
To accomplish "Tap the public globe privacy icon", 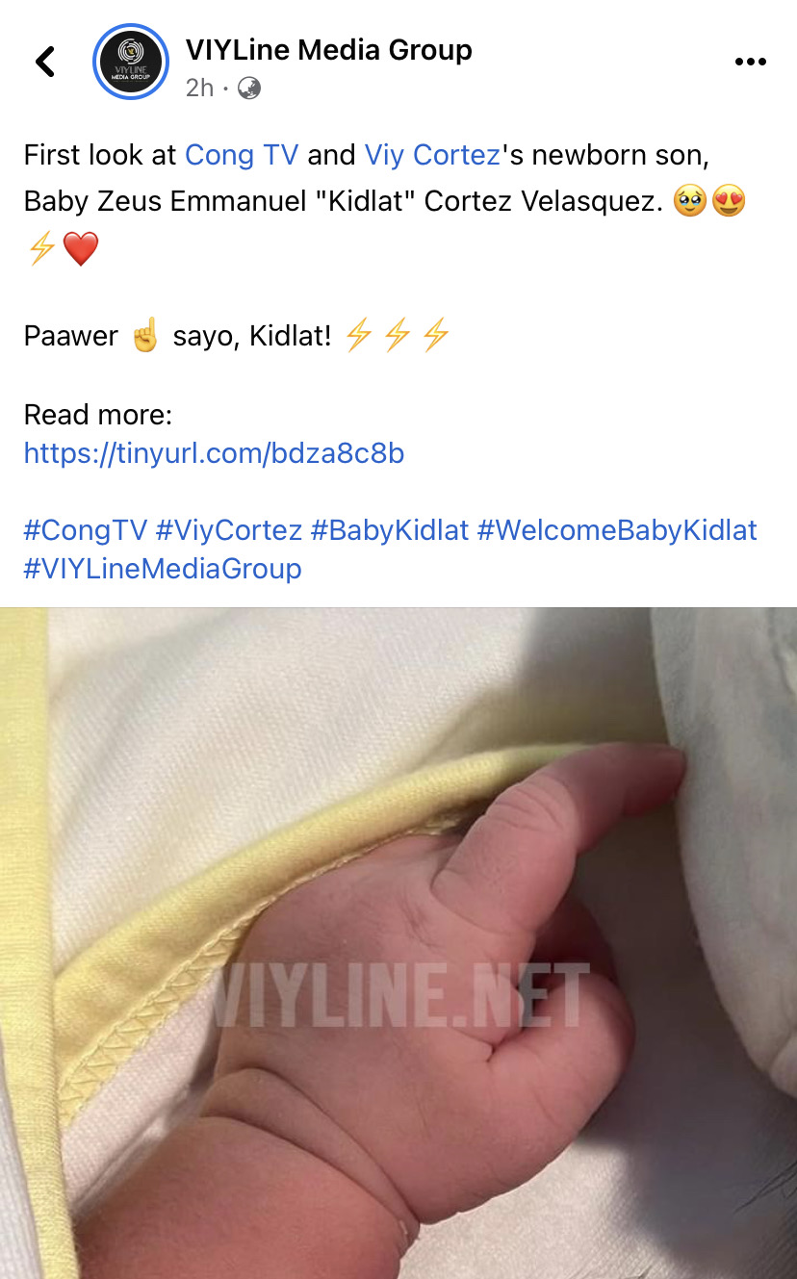I will click(x=249, y=89).
